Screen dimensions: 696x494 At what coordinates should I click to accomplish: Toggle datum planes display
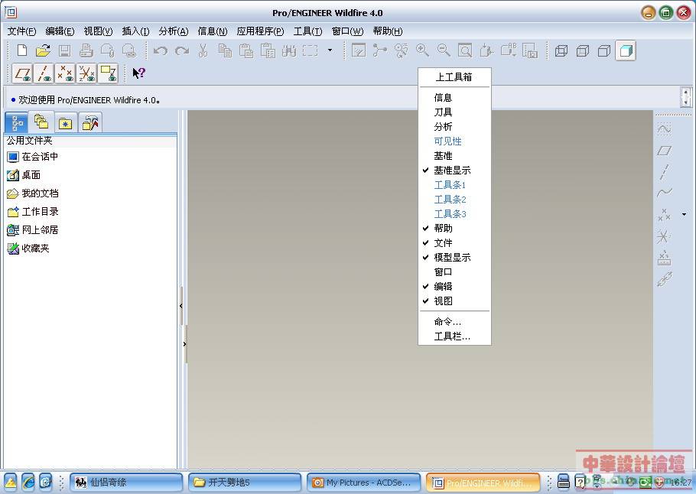coord(22,73)
